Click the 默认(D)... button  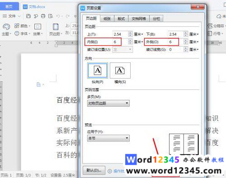pyautogui.click(x=94, y=170)
